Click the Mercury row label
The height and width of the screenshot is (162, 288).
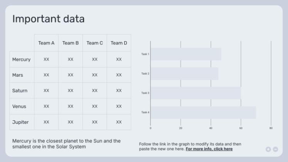[22, 59]
